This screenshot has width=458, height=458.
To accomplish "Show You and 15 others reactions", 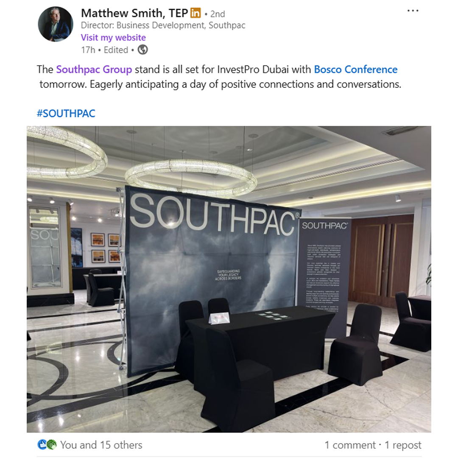I will tap(101, 445).
